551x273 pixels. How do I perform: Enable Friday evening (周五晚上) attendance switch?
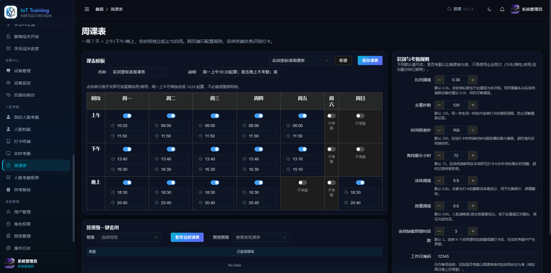302,182
